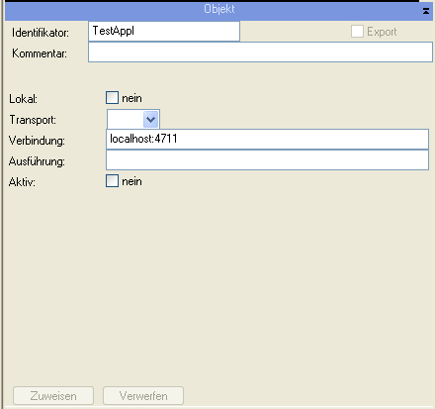Click the Verwerfen button
The image size is (436, 409).
pyautogui.click(x=143, y=395)
